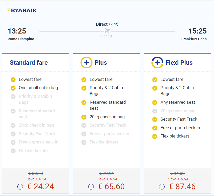Click Flexi Plus 'Free airport check-in' text
Image resolution: width=214 pixels, height=196 pixels.
click(x=180, y=128)
